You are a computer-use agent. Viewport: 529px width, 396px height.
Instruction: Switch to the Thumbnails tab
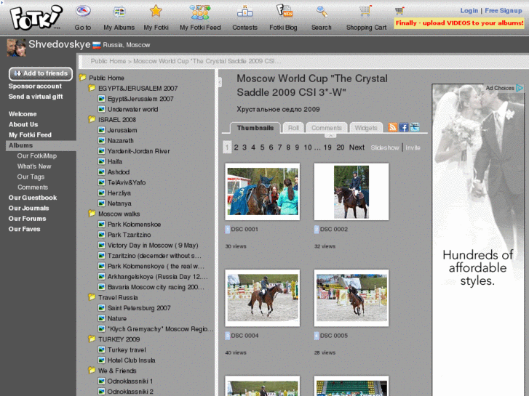(x=255, y=128)
